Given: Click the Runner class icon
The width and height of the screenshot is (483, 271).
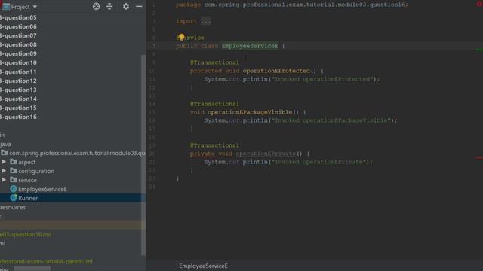Looking at the screenshot, I should pyautogui.click(x=14, y=198).
